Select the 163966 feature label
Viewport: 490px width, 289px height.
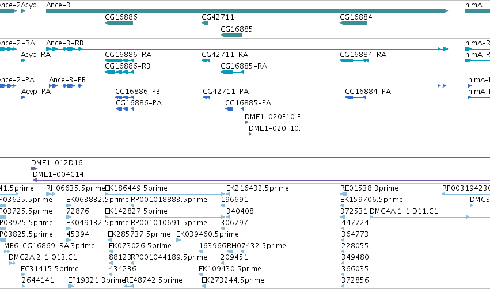pos(212,246)
